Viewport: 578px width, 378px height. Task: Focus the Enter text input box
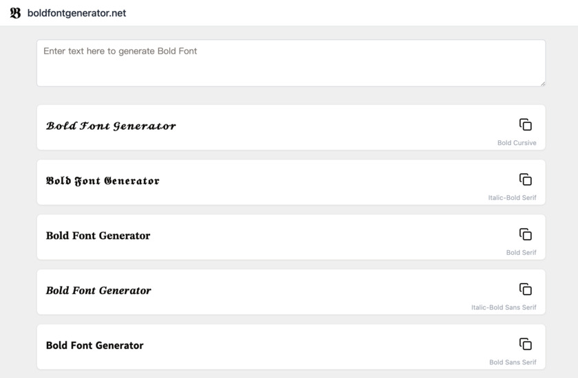[290, 63]
